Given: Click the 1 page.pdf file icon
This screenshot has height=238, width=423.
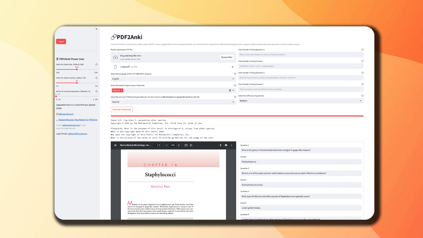Looking at the screenshot, I should coord(116,67).
